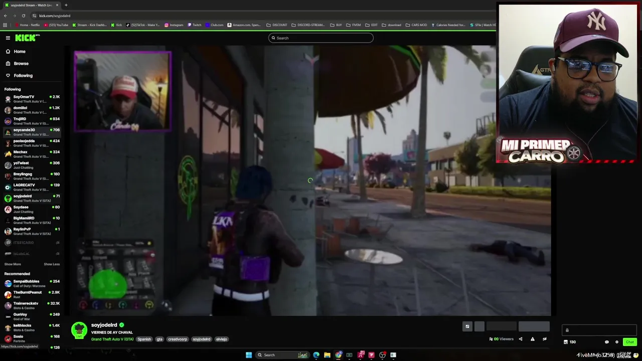642x361 pixels.
Task: Open SoyOmarTV channel in Following list
Action: point(32,99)
